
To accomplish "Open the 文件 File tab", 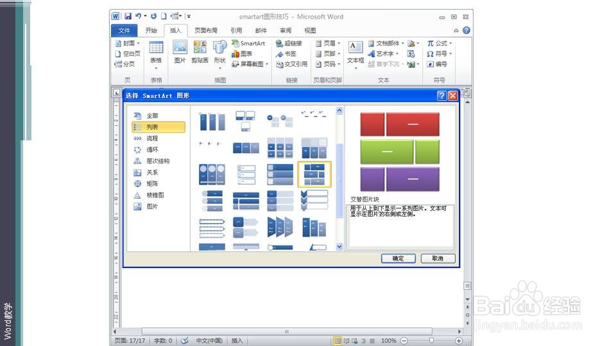I will tap(124, 31).
